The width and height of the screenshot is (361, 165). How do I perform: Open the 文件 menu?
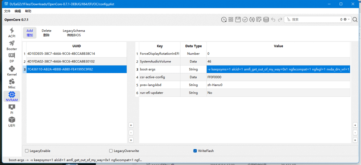pyautogui.click(x=7, y=11)
